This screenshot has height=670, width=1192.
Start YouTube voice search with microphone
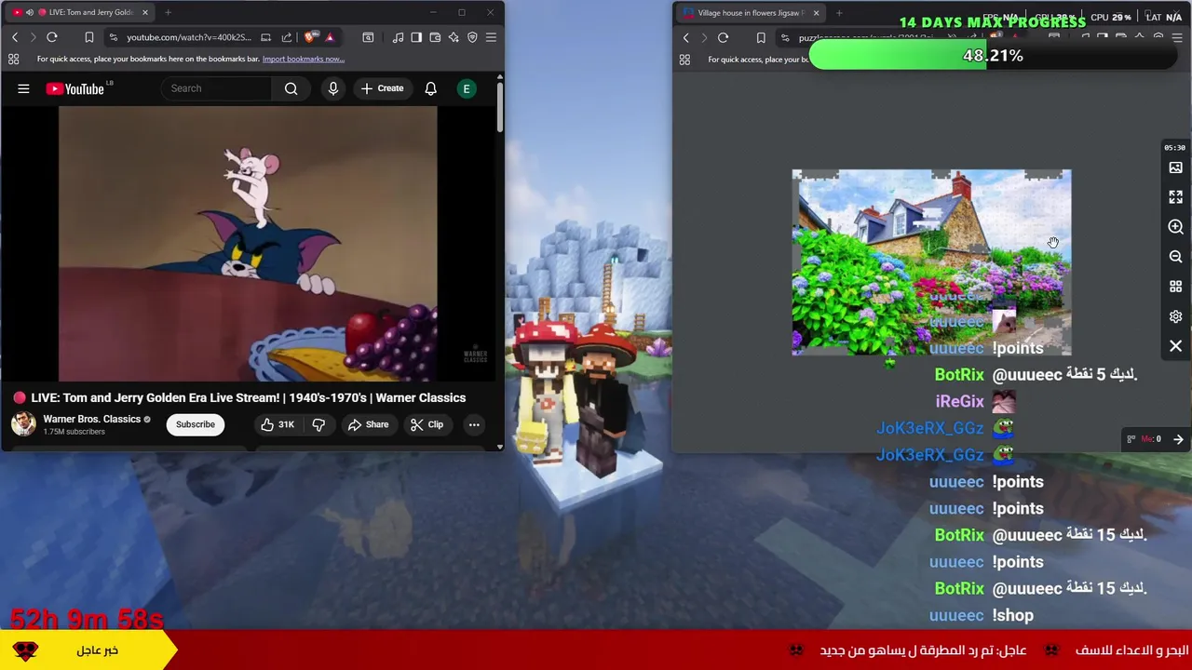[332, 88]
